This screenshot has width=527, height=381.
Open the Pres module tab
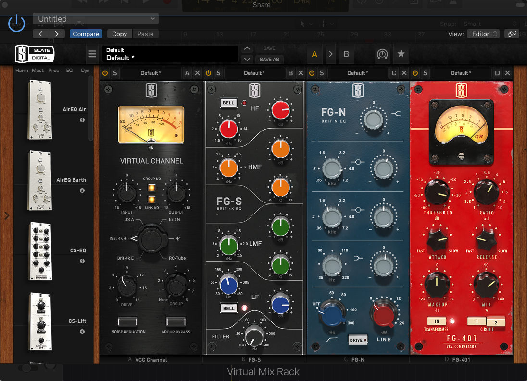point(53,71)
